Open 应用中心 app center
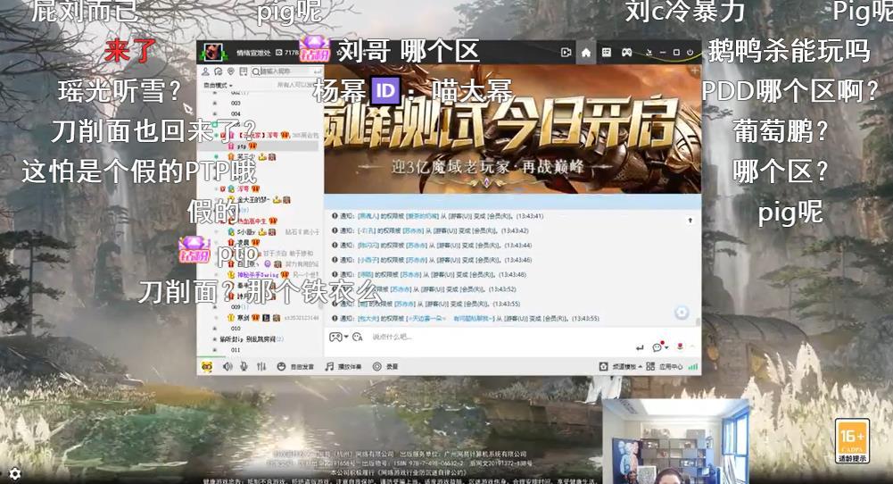Screen dimensions: 893x484 click(665, 366)
